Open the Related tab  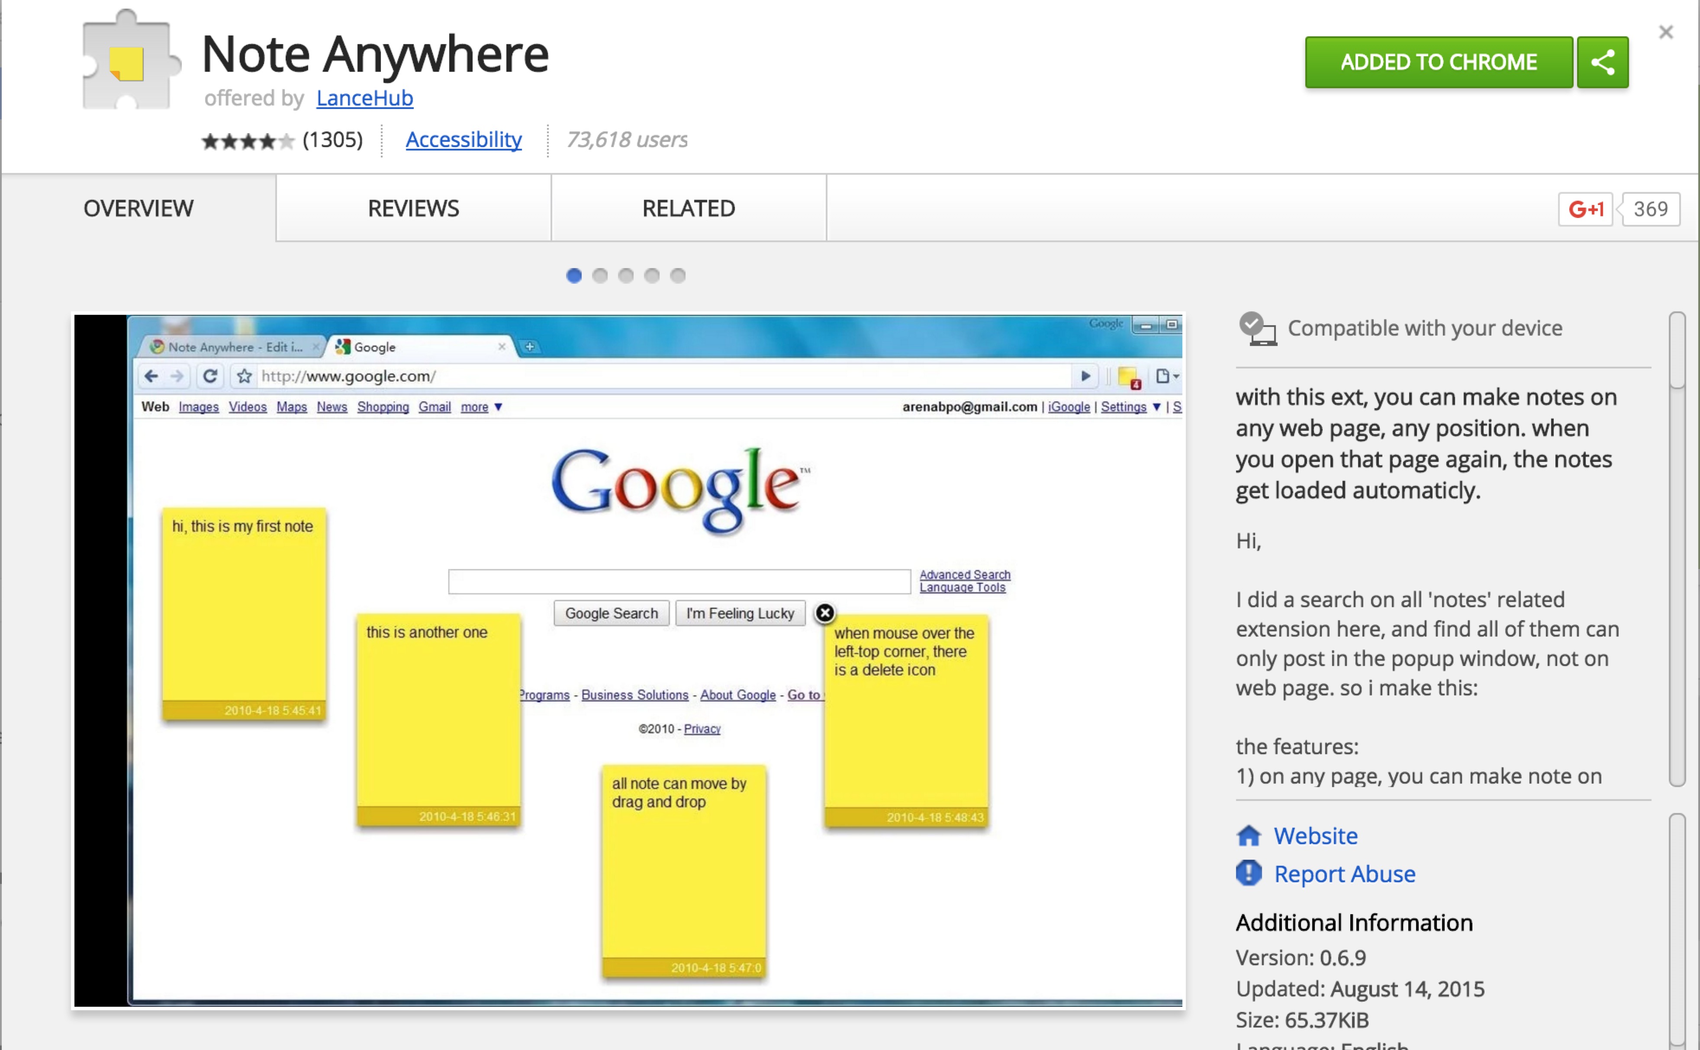688,208
